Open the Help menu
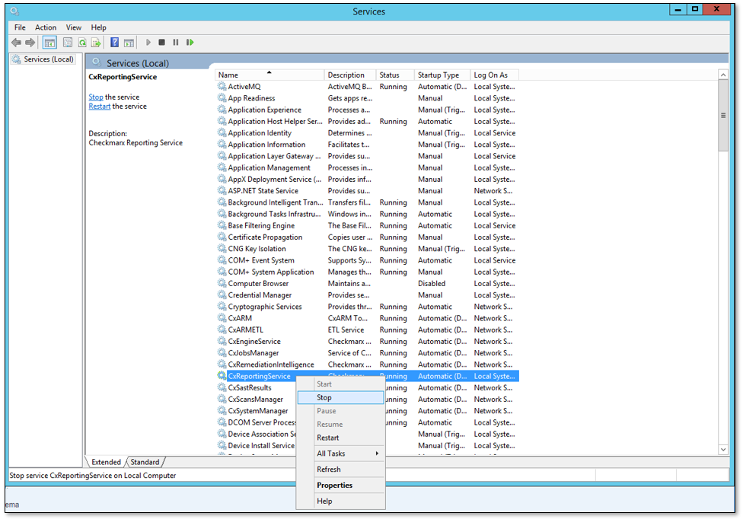Screen dimensions: 743x519 98,27
